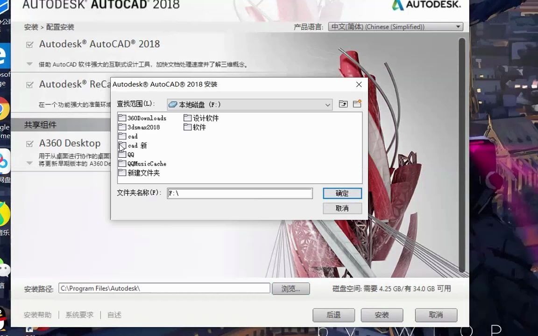
Task: Toggle the Autodesk AutoCAD 2018 checkbox
Action: tap(29, 43)
